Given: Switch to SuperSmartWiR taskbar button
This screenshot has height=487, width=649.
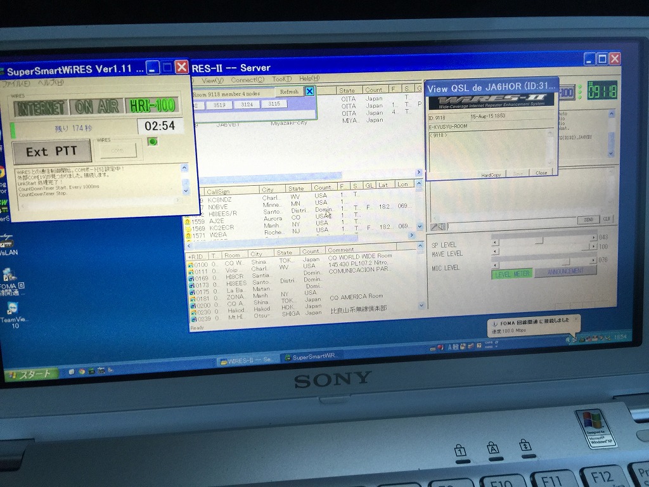Looking at the screenshot, I should pyautogui.click(x=311, y=356).
